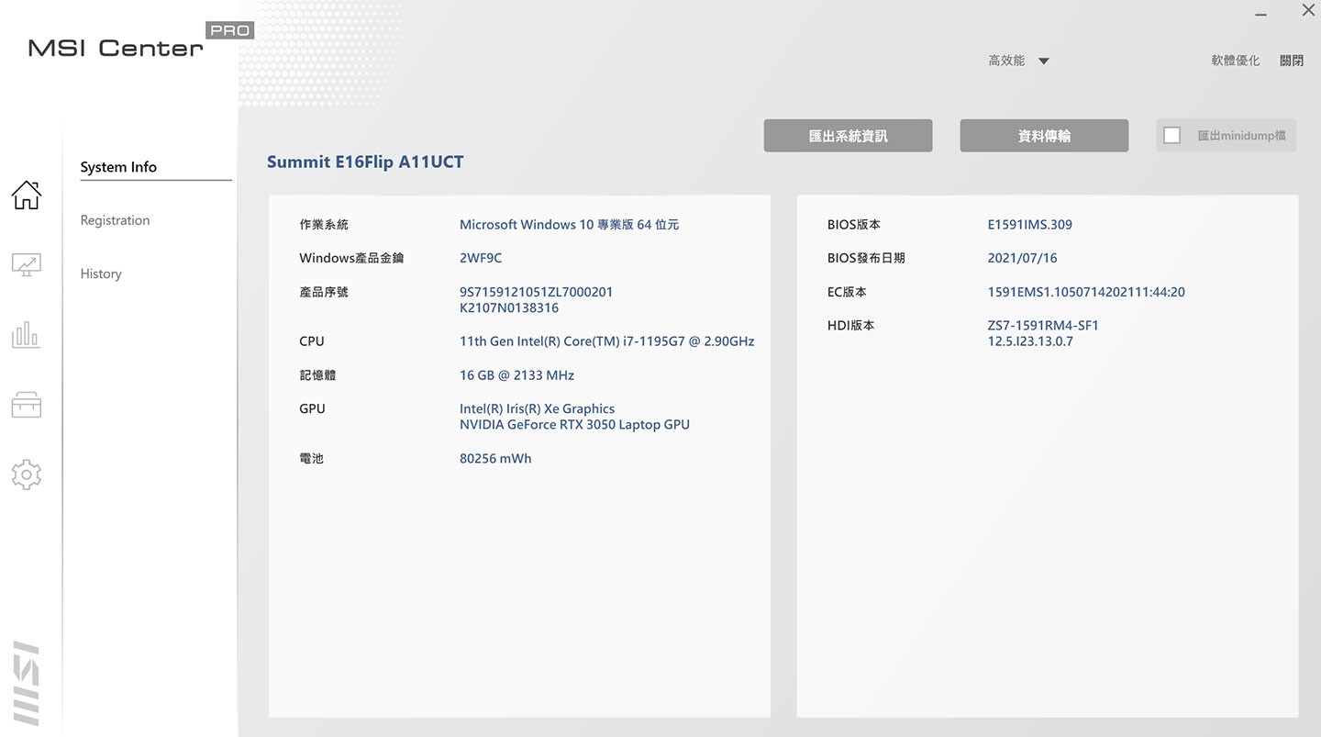Click the EC版本 label
The image size is (1321, 737).
click(847, 292)
